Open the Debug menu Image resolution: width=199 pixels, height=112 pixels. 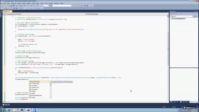(x=29, y=3)
